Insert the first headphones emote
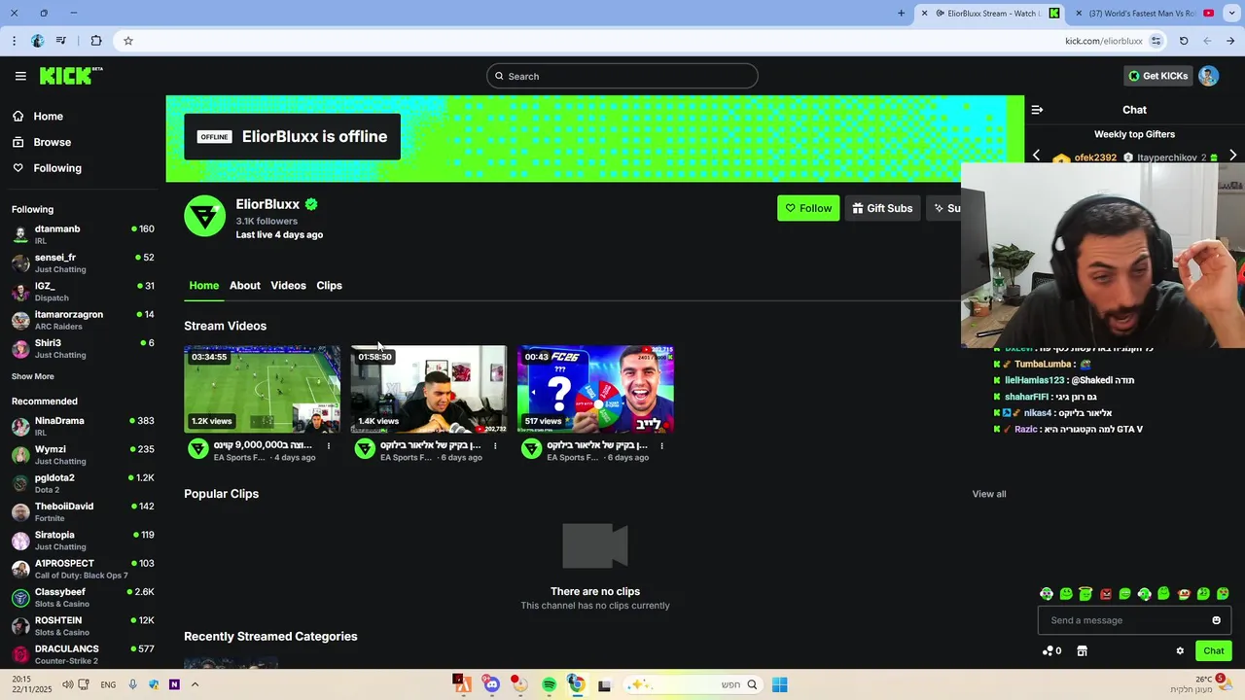The height and width of the screenshot is (700, 1245). (x=1047, y=593)
